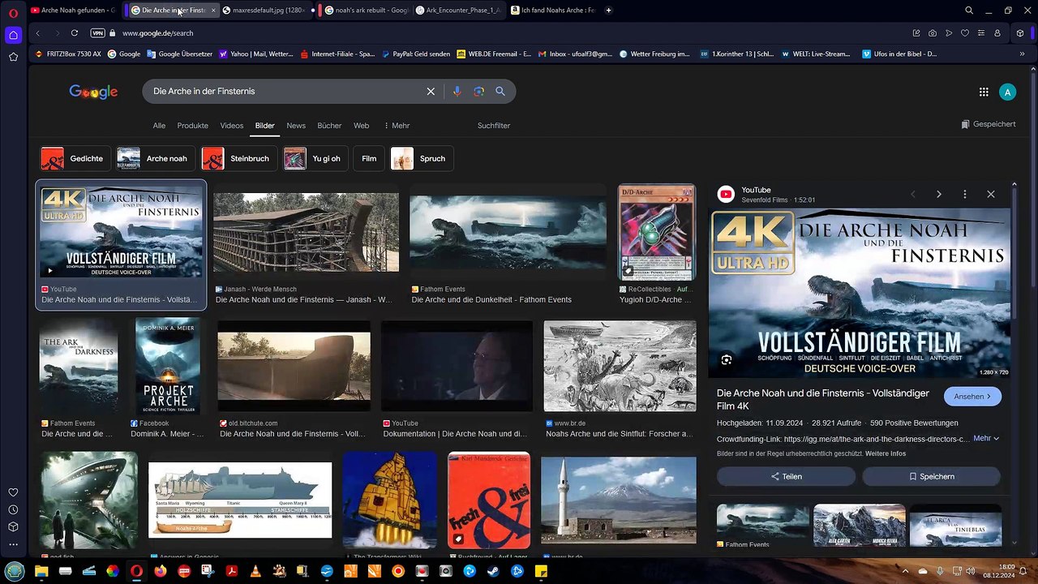Open the br.de Noahs Arche drawing thumbnail
Screen dimensions: 1038x584
620,366
